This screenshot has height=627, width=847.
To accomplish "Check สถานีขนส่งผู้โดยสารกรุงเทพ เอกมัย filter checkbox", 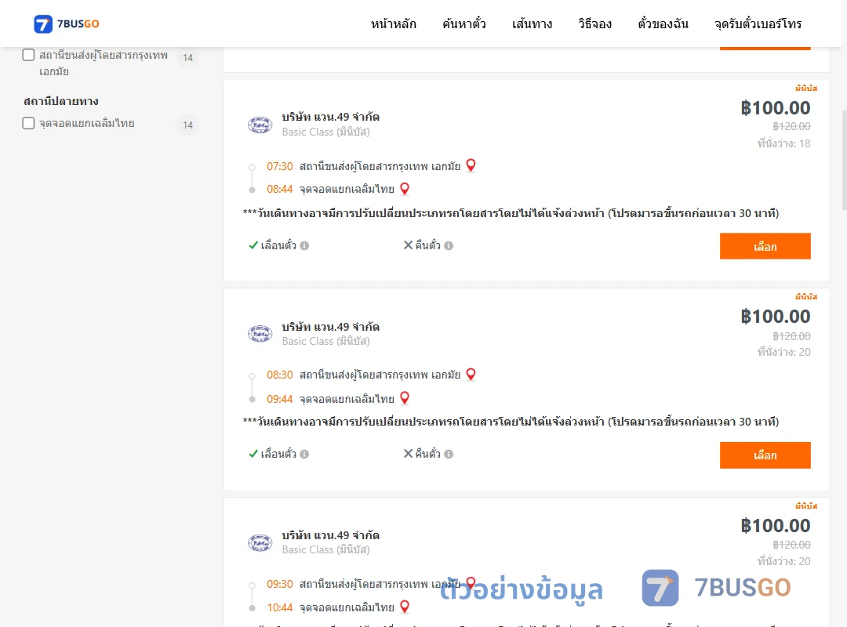I will pos(29,55).
